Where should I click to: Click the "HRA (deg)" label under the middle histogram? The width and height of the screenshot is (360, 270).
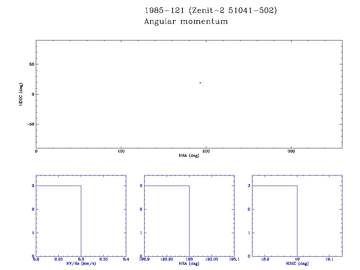click(189, 263)
